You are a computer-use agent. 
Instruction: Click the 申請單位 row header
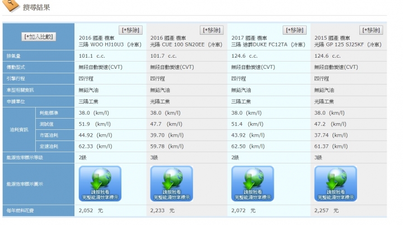click(x=39, y=101)
